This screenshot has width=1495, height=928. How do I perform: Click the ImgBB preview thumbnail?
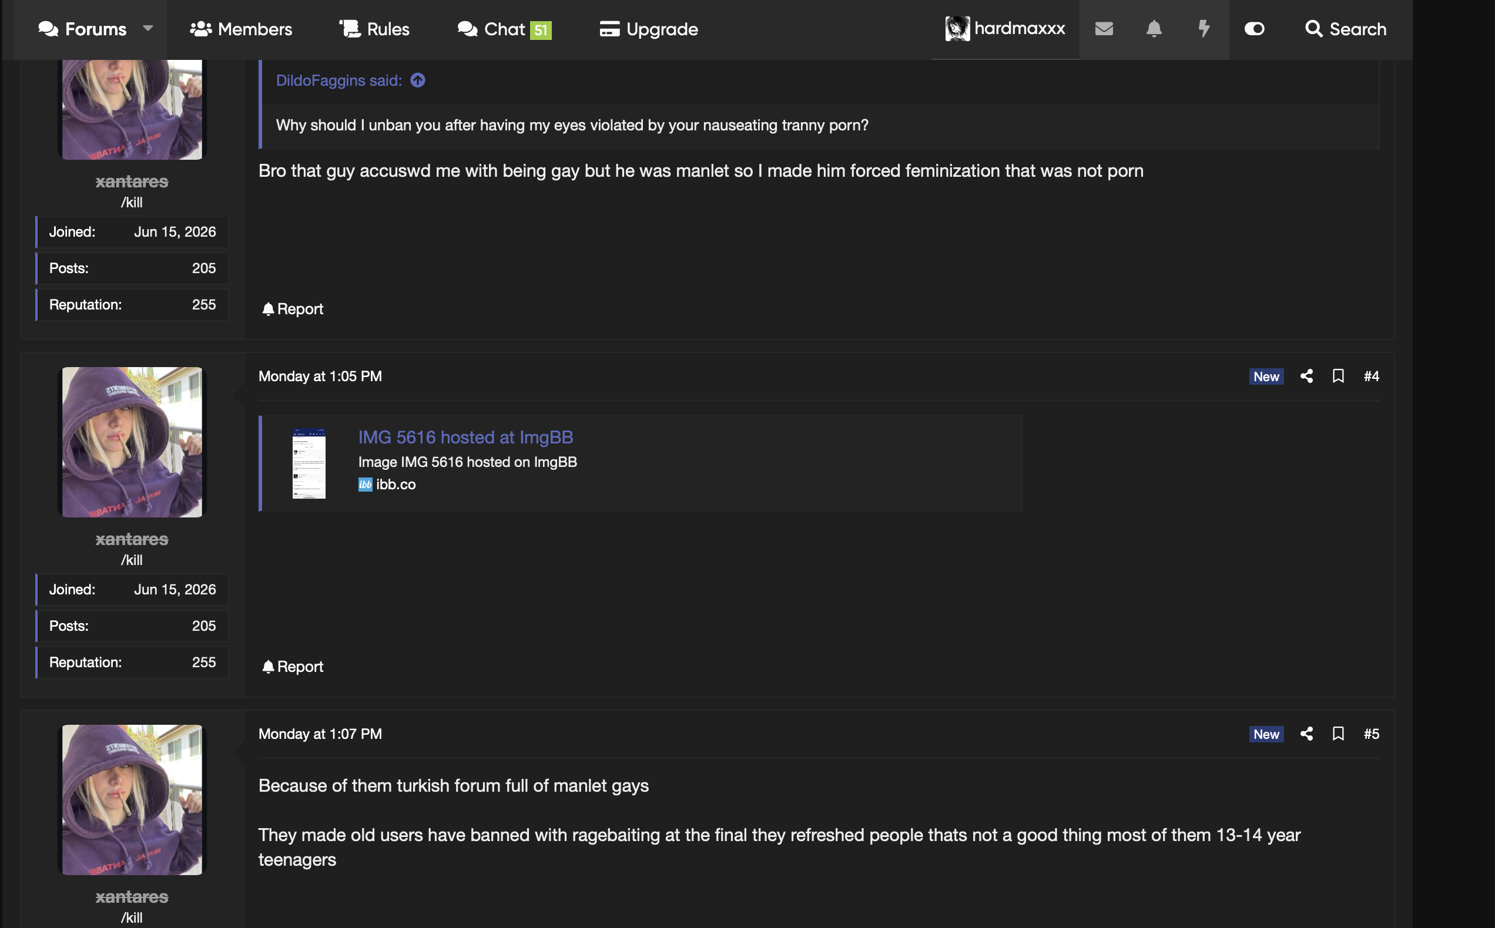[309, 463]
